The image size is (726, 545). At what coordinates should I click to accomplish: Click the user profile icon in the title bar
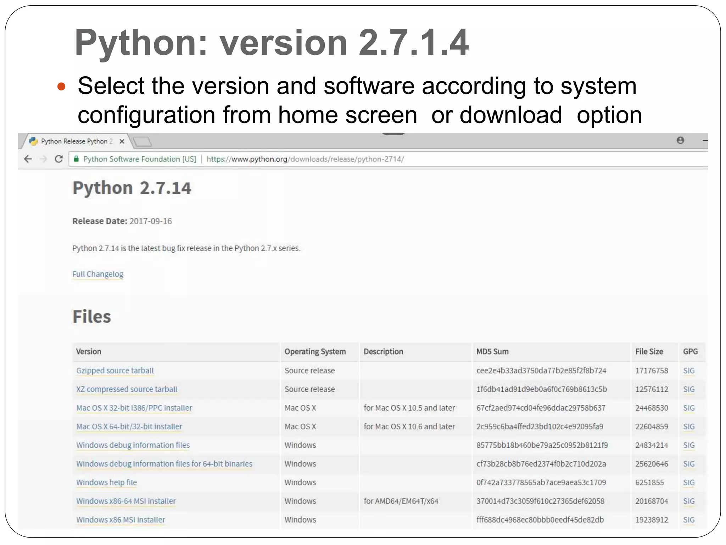(680, 140)
